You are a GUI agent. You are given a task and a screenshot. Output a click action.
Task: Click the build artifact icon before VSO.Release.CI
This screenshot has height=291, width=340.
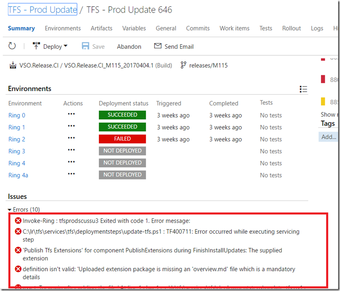click(x=13, y=65)
